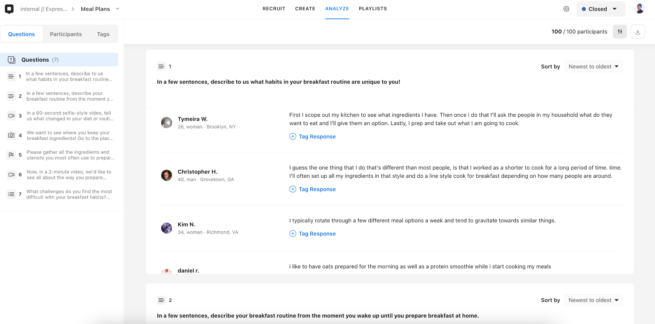Switch to the Participants tab

pos(66,34)
